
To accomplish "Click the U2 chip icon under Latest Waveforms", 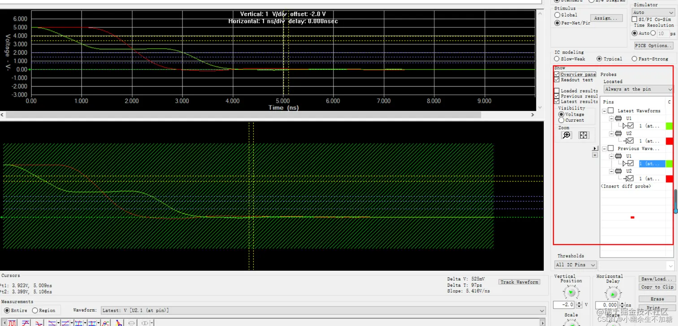I will [x=618, y=133].
